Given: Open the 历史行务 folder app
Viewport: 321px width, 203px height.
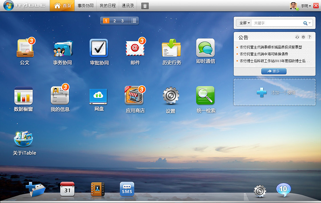Looking at the screenshot, I should tap(171, 48).
